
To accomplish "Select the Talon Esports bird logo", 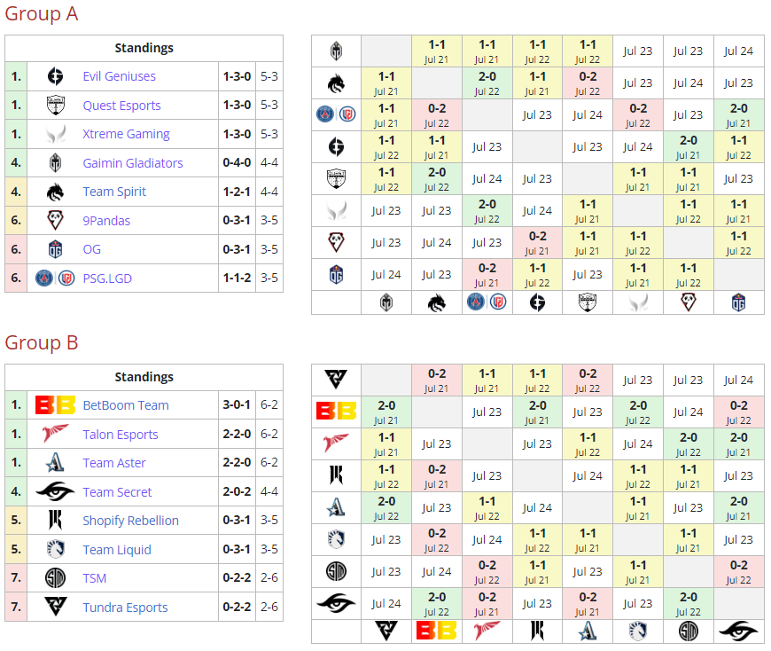I will tap(54, 435).
